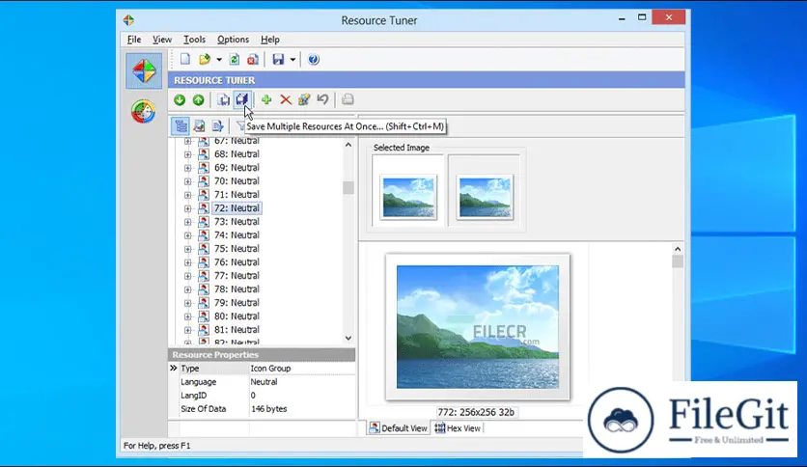Click the Size Of Data value 146 bytes
Image resolution: width=807 pixels, height=467 pixels.
point(269,409)
